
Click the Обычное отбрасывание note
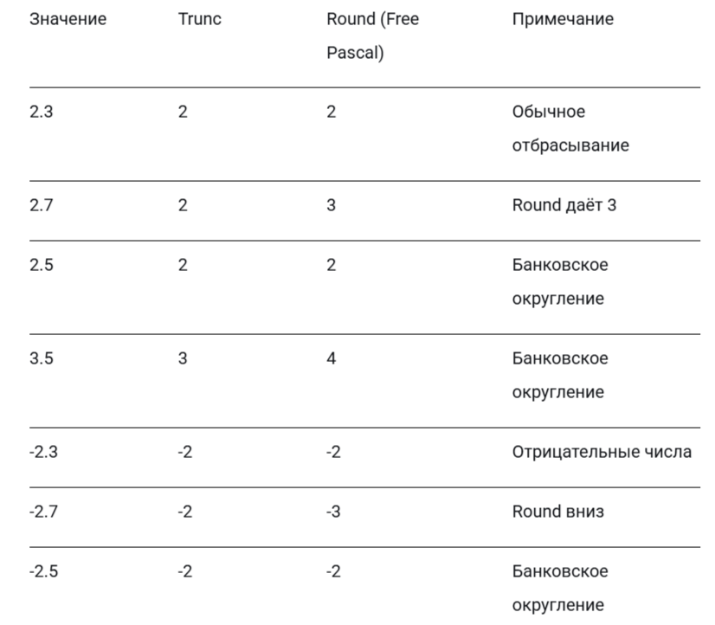click(x=570, y=128)
